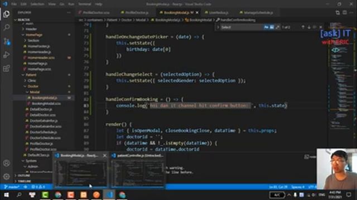Open the Accounts menu icon
Screen dimensions: 357x200
tap(6, 163)
